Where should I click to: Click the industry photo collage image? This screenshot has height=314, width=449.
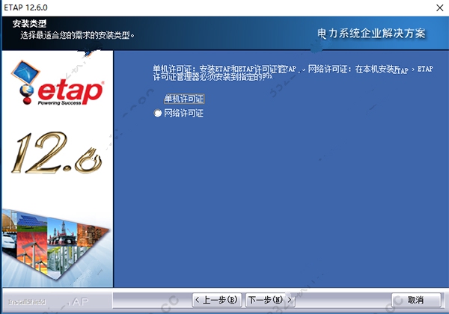click(x=55, y=244)
